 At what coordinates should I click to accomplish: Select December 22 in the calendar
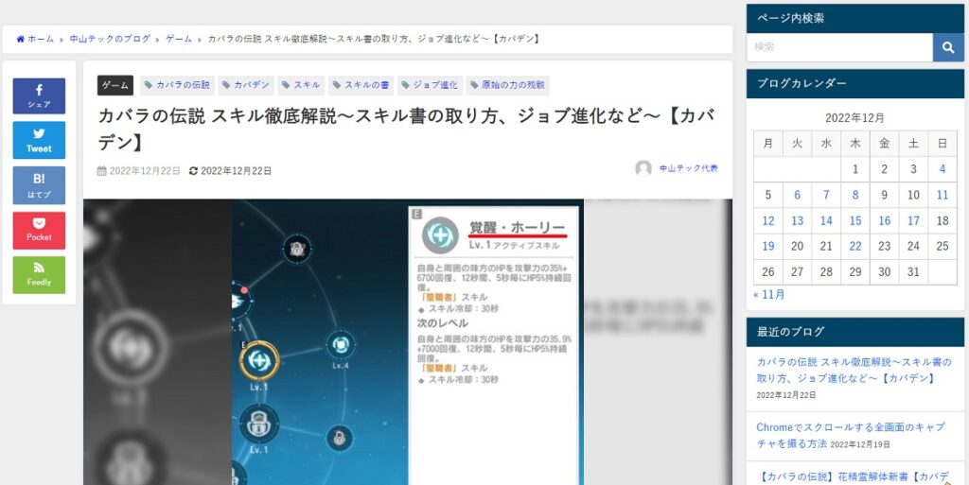855,246
